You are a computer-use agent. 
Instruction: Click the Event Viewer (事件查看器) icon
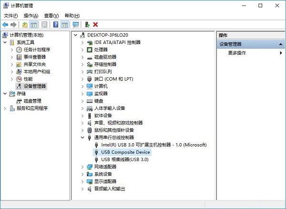(x=19, y=57)
